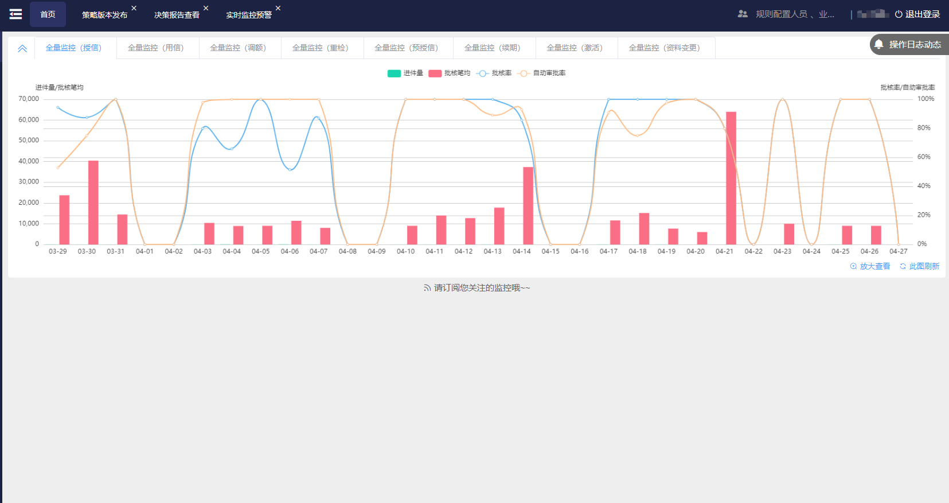Click the 04-14 red bar
The width and height of the screenshot is (949, 503).
(x=528, y=205)
